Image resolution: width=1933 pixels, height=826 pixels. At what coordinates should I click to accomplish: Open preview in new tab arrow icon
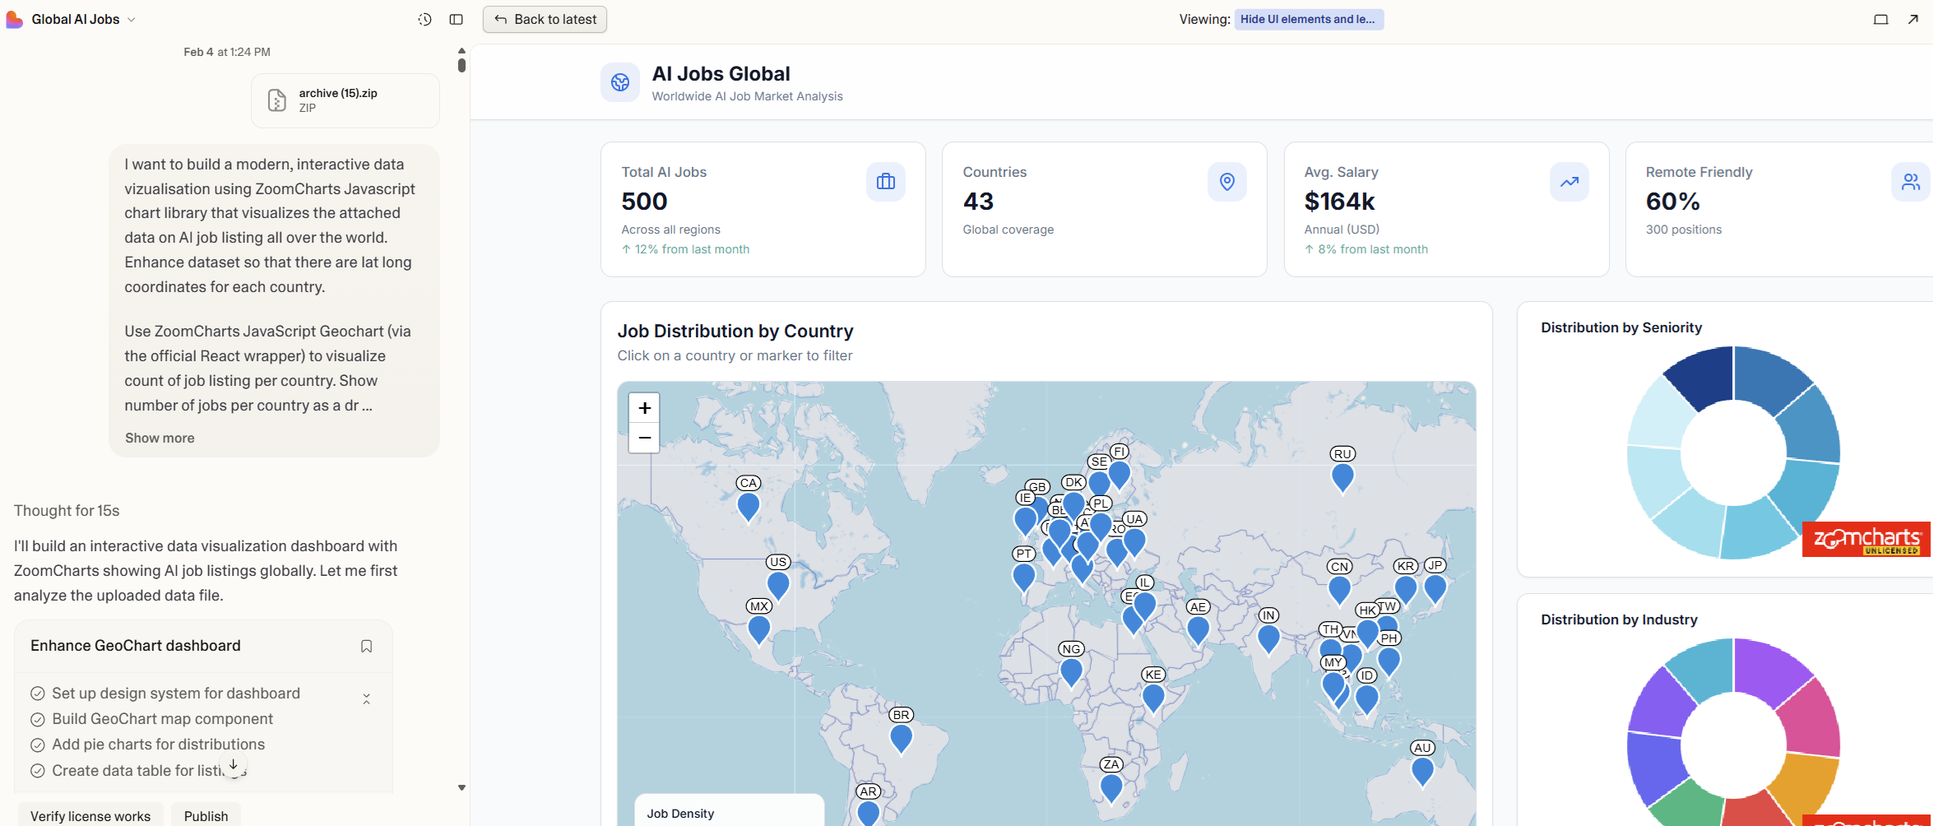click(x=1912, y=20)
